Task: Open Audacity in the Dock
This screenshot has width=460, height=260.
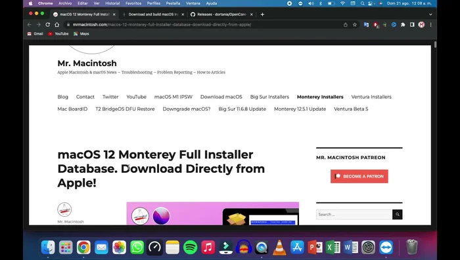Action: point(244,248)
